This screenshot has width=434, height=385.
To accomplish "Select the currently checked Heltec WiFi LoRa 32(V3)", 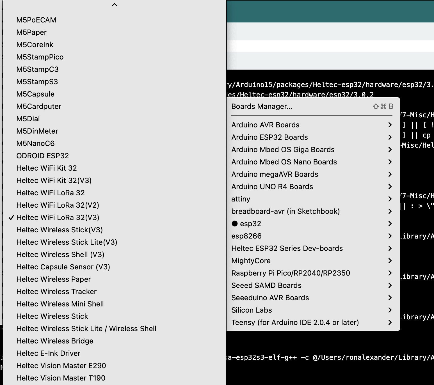I will [x=58, y=217].
